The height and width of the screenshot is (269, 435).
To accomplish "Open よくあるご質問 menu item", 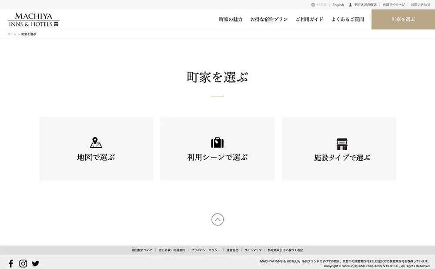I will pyautogui.click(x=348, y=20).
